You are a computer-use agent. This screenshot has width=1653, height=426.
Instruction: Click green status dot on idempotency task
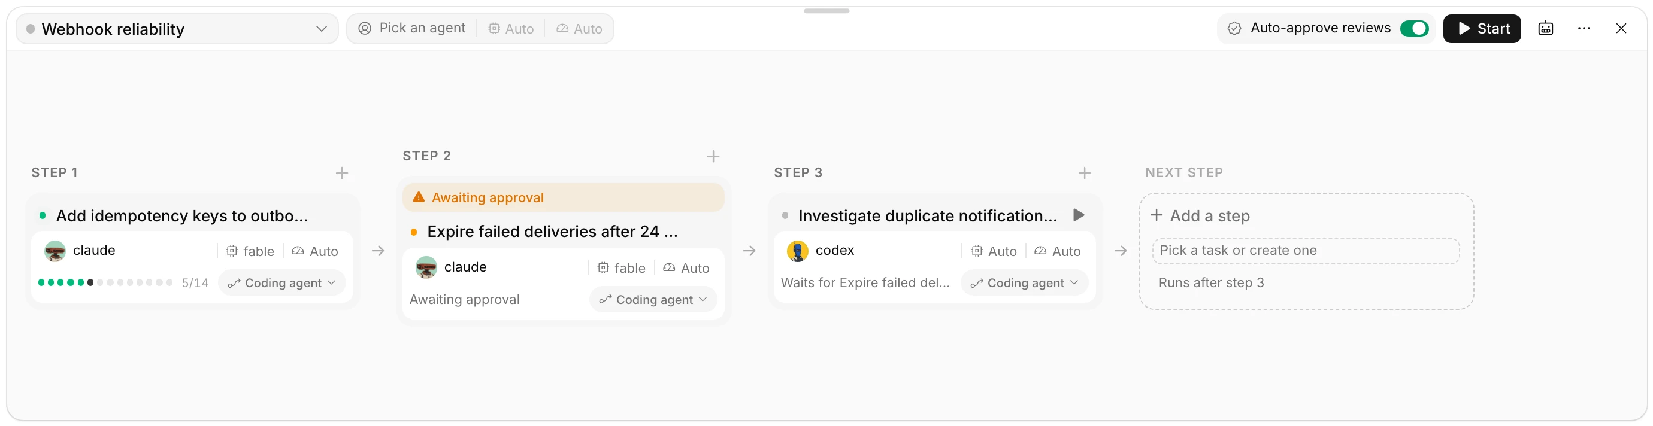[x=43, y=215]
